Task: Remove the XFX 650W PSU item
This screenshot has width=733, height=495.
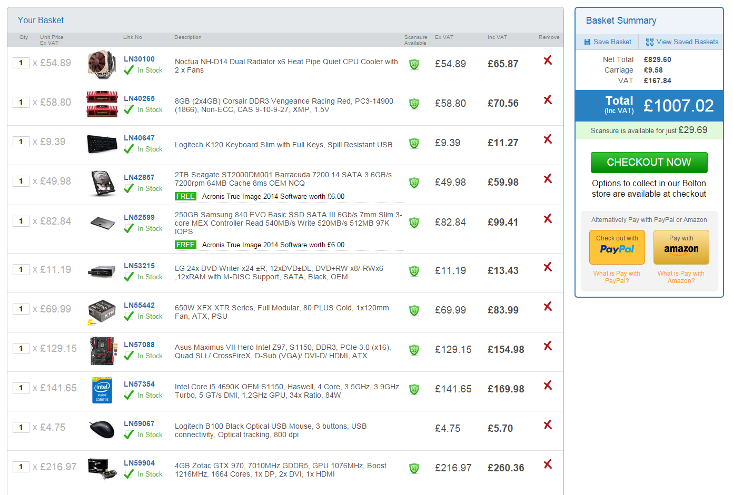Action: coord(548,307)
